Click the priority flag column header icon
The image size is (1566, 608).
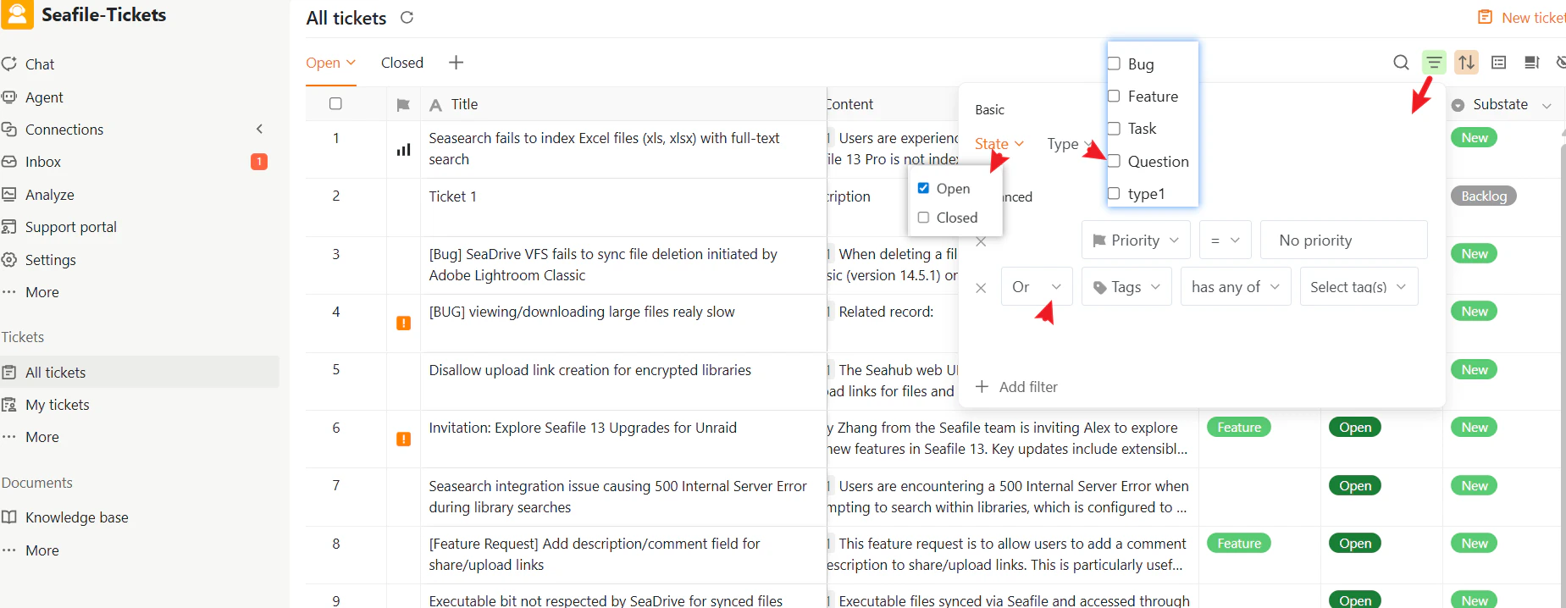pos(403,105)
